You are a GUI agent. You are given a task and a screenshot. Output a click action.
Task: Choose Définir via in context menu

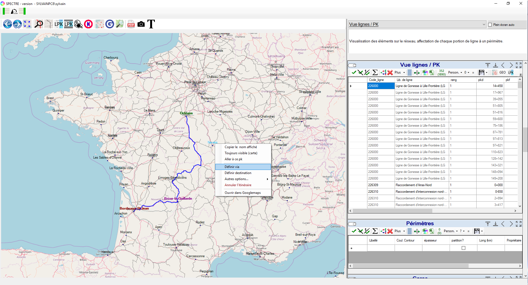pos(232,167)
